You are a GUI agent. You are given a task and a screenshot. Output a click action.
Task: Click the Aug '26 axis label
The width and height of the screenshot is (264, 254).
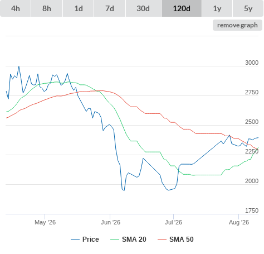point(239,222)
